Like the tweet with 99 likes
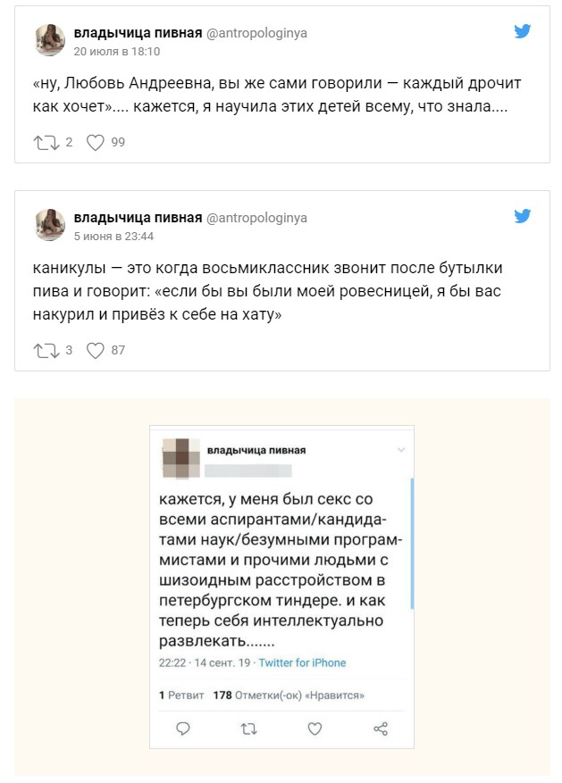The height and width of the screenshot is (783, 562). pyautogui.click(x=96, y=142)
